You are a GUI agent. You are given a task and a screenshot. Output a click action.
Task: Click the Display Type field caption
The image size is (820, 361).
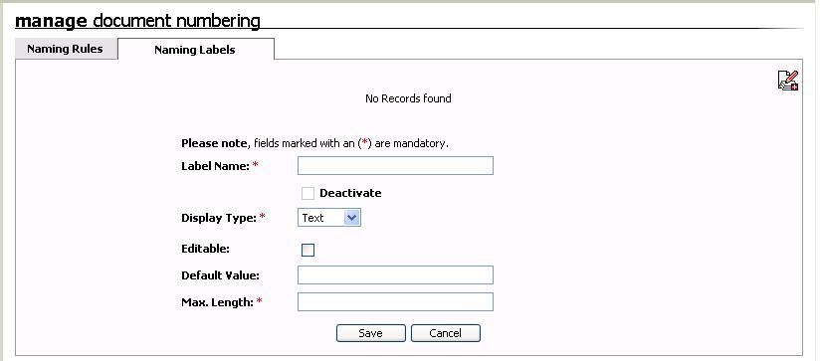[x=219, y=218]
